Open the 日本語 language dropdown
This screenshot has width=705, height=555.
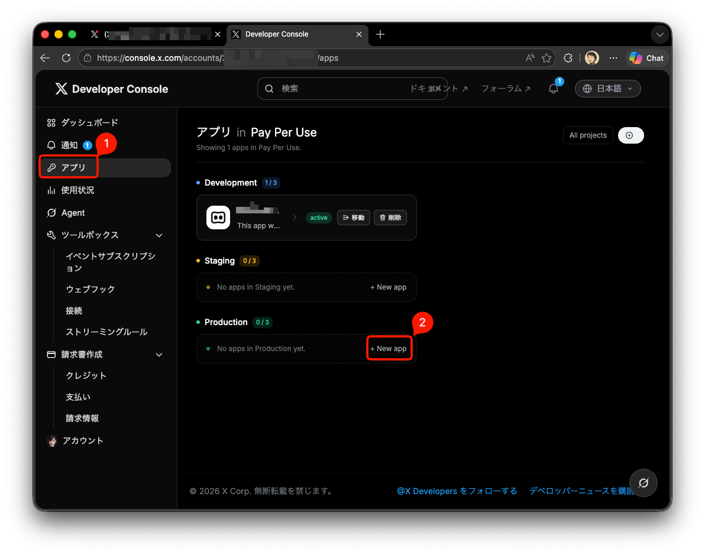607,89
